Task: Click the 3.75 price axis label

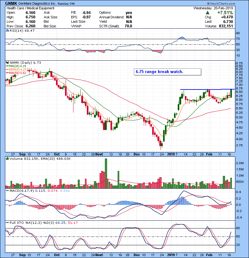Action: point(239,145)
